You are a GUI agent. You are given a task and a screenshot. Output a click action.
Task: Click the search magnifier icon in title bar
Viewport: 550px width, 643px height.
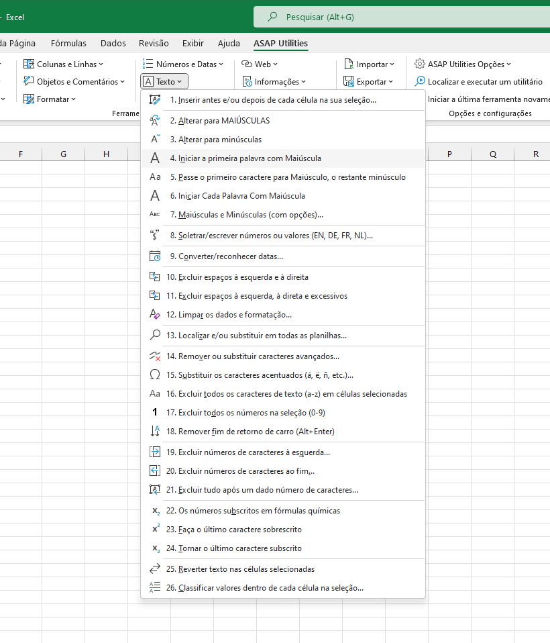pos(272,17)
